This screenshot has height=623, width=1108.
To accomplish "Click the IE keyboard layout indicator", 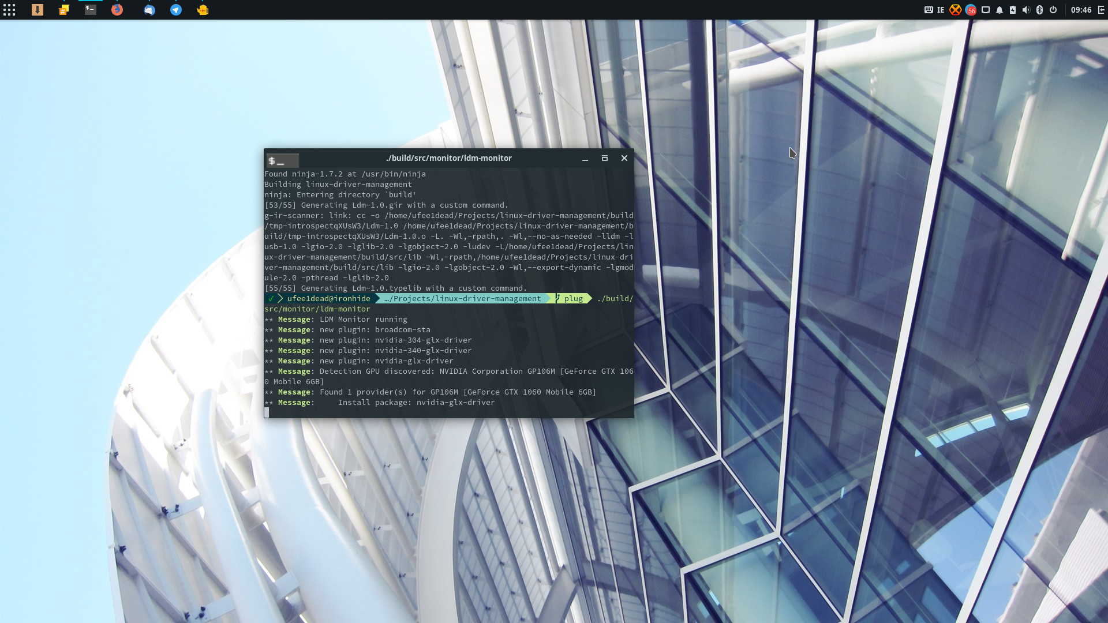I will click(941, 10).
